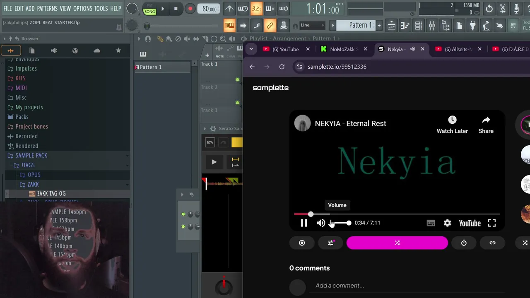Open the PATTERNS menu

click(x=47, y=8)
